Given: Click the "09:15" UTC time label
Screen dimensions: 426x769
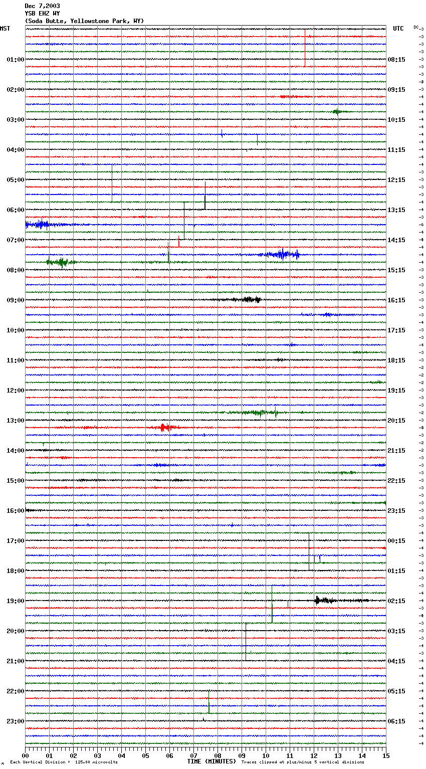Looking at the screenshot, I should pos(396,90).
